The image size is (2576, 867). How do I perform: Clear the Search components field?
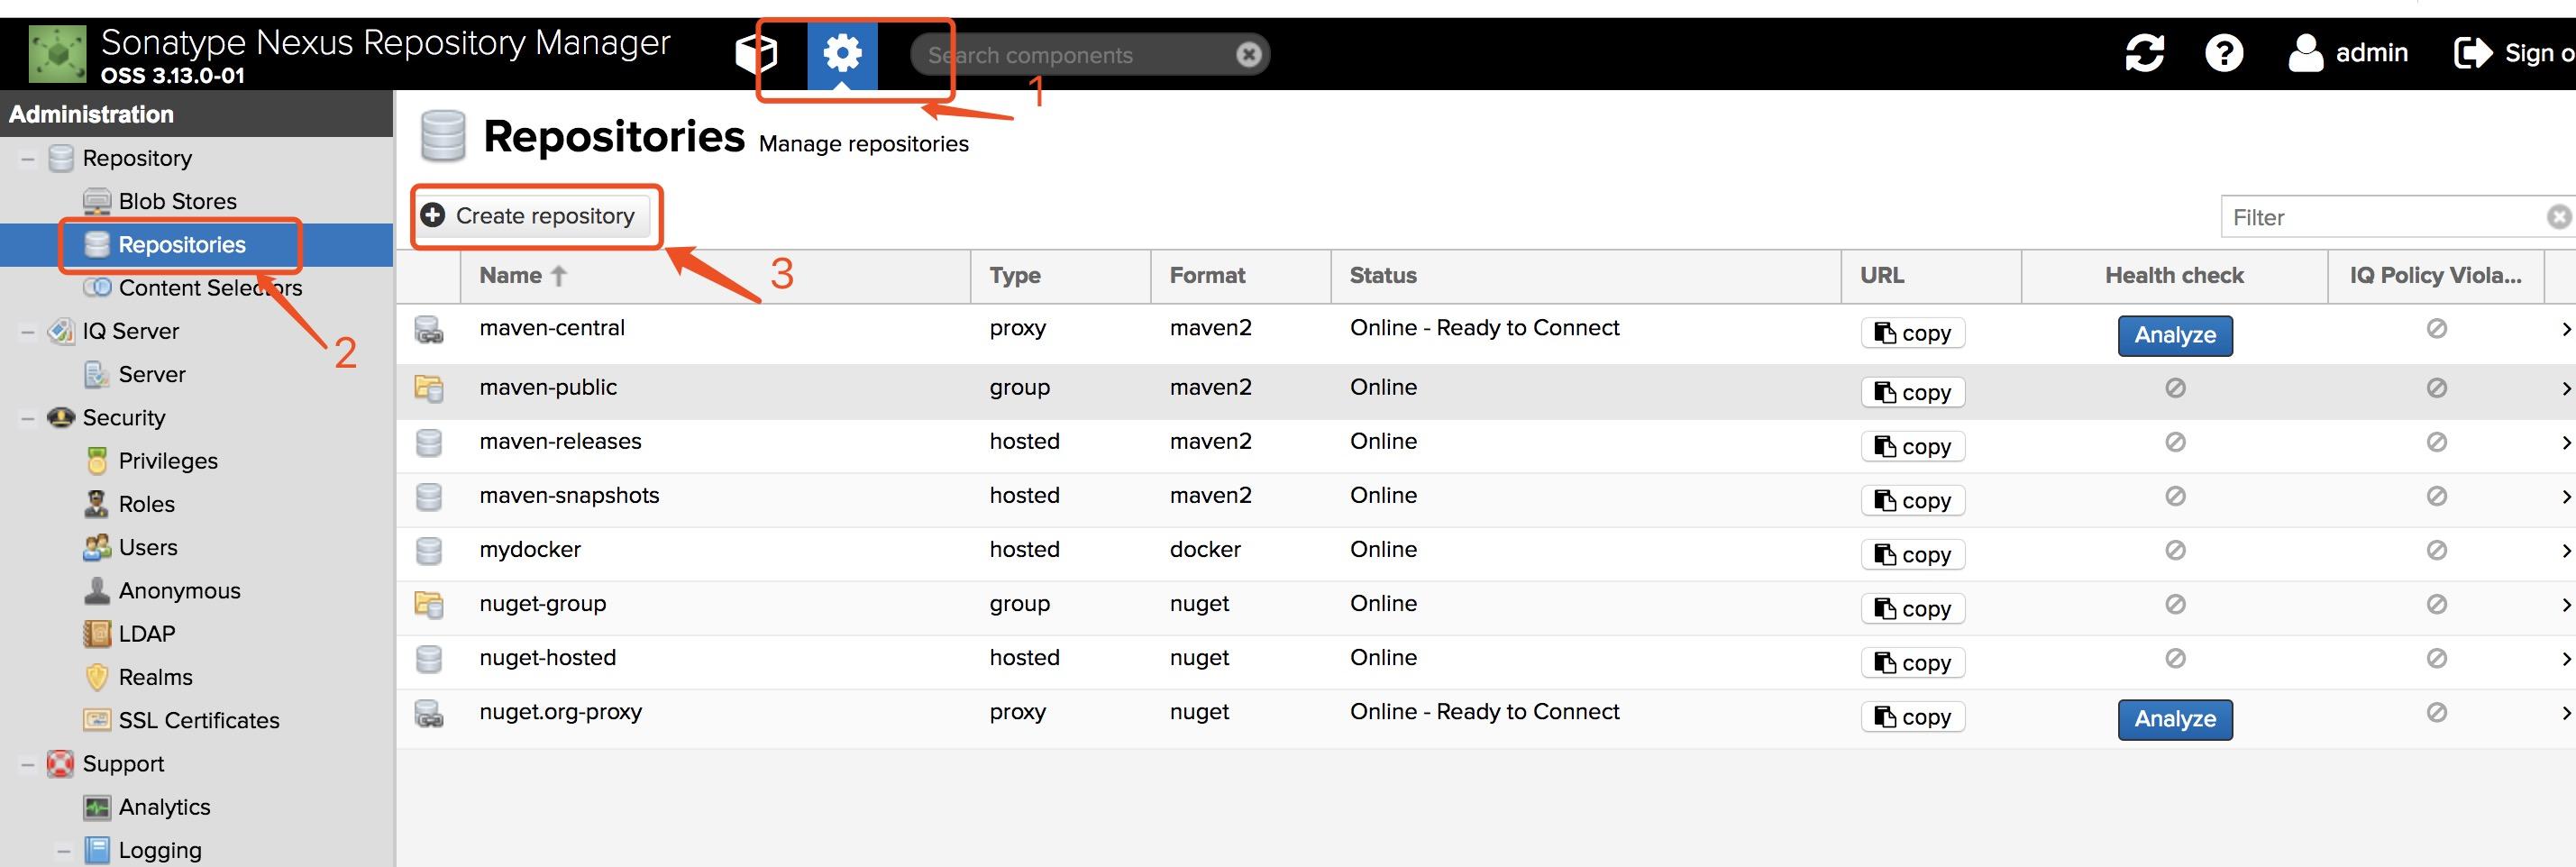pyautogui.click(x=1248, y=55)
